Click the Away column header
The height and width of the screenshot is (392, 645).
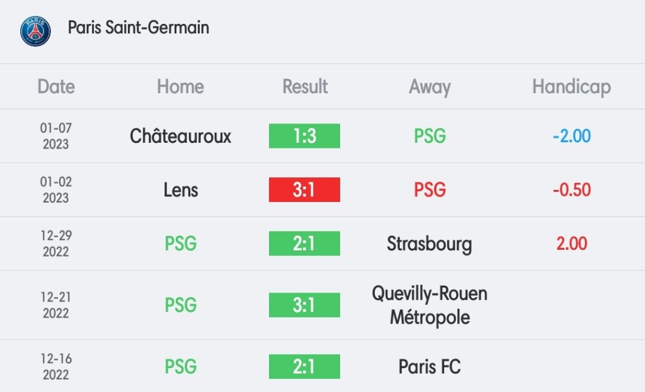coord(430,87)
